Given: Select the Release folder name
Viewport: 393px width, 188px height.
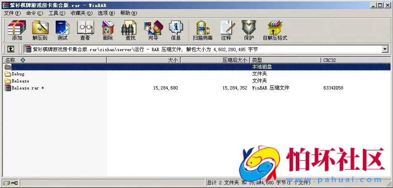Looking at the screenshot, I should click(20, 81).
